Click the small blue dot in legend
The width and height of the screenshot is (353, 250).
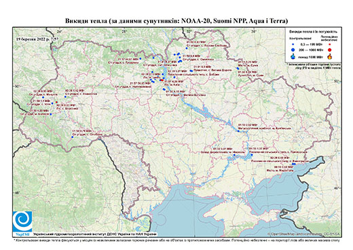tap(293, 45)
